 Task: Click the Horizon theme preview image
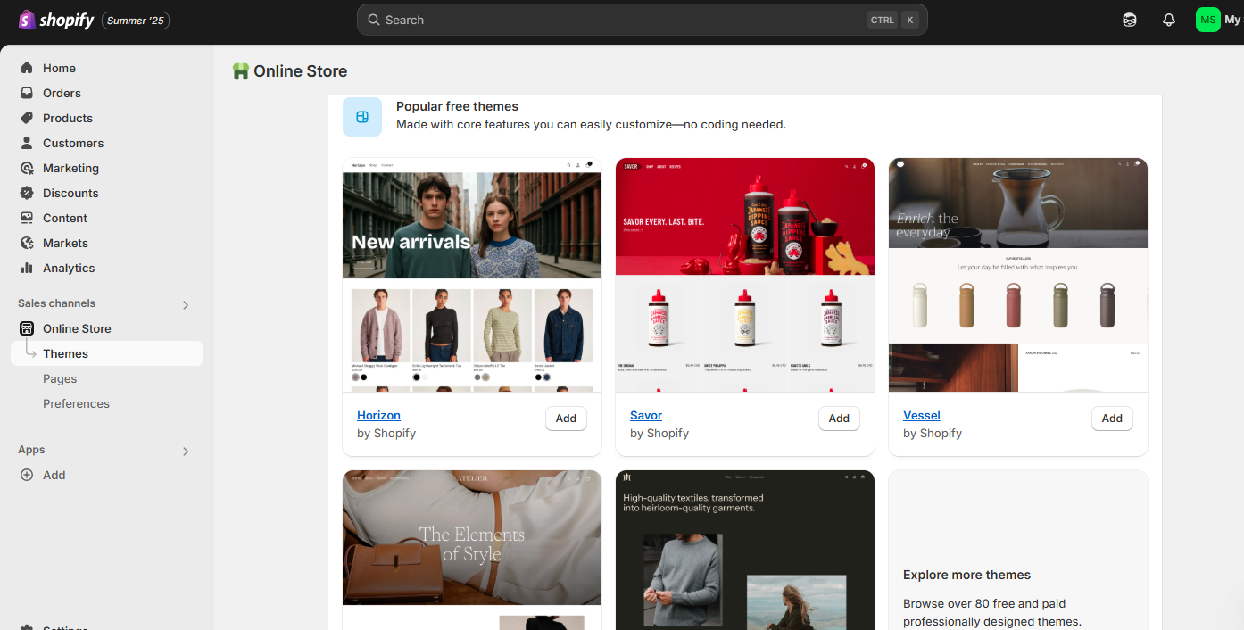(x=472, y=275)
